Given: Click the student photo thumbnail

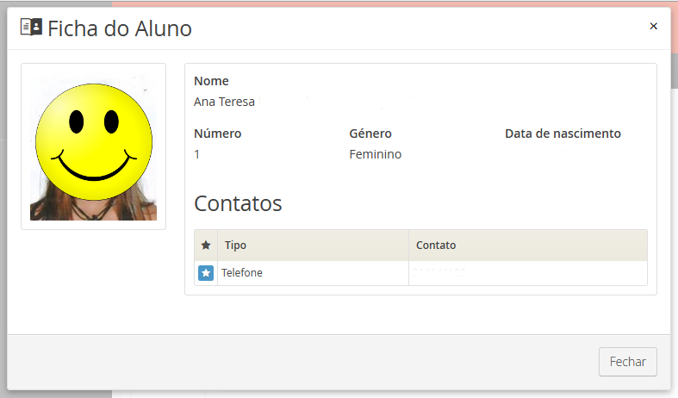Looking at the screenshot, I should pyautogui.click(x=93, y=146).
